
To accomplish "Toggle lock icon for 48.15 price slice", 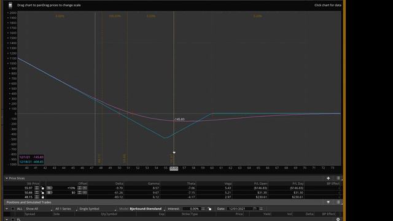I will (42, 197).
